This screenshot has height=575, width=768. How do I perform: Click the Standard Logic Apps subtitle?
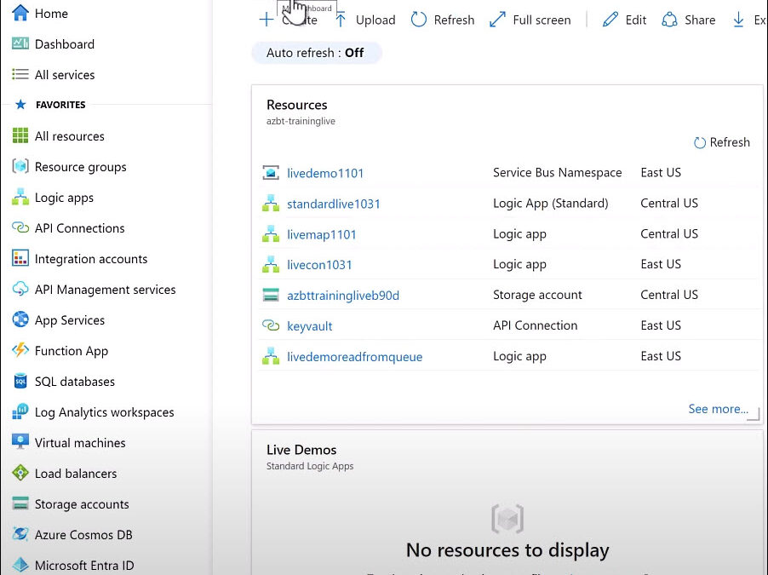(x=310, y=466)
